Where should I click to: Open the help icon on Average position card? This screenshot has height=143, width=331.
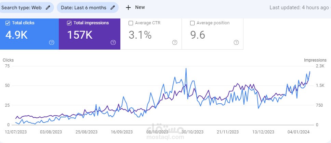coord(236,42)
